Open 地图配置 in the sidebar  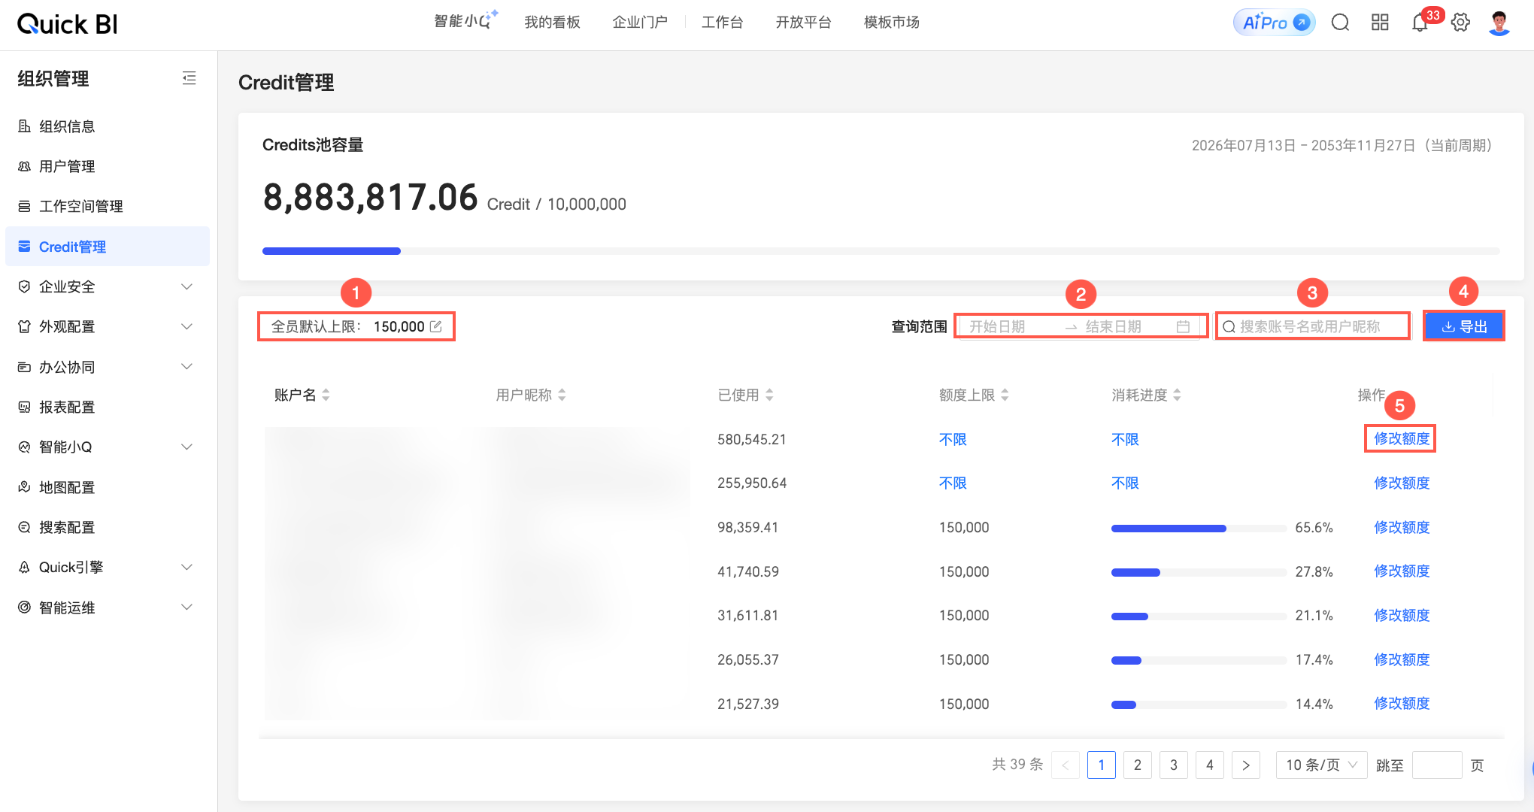[108, 487]
